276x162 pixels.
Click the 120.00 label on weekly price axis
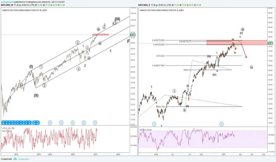[x=134, y=13]
